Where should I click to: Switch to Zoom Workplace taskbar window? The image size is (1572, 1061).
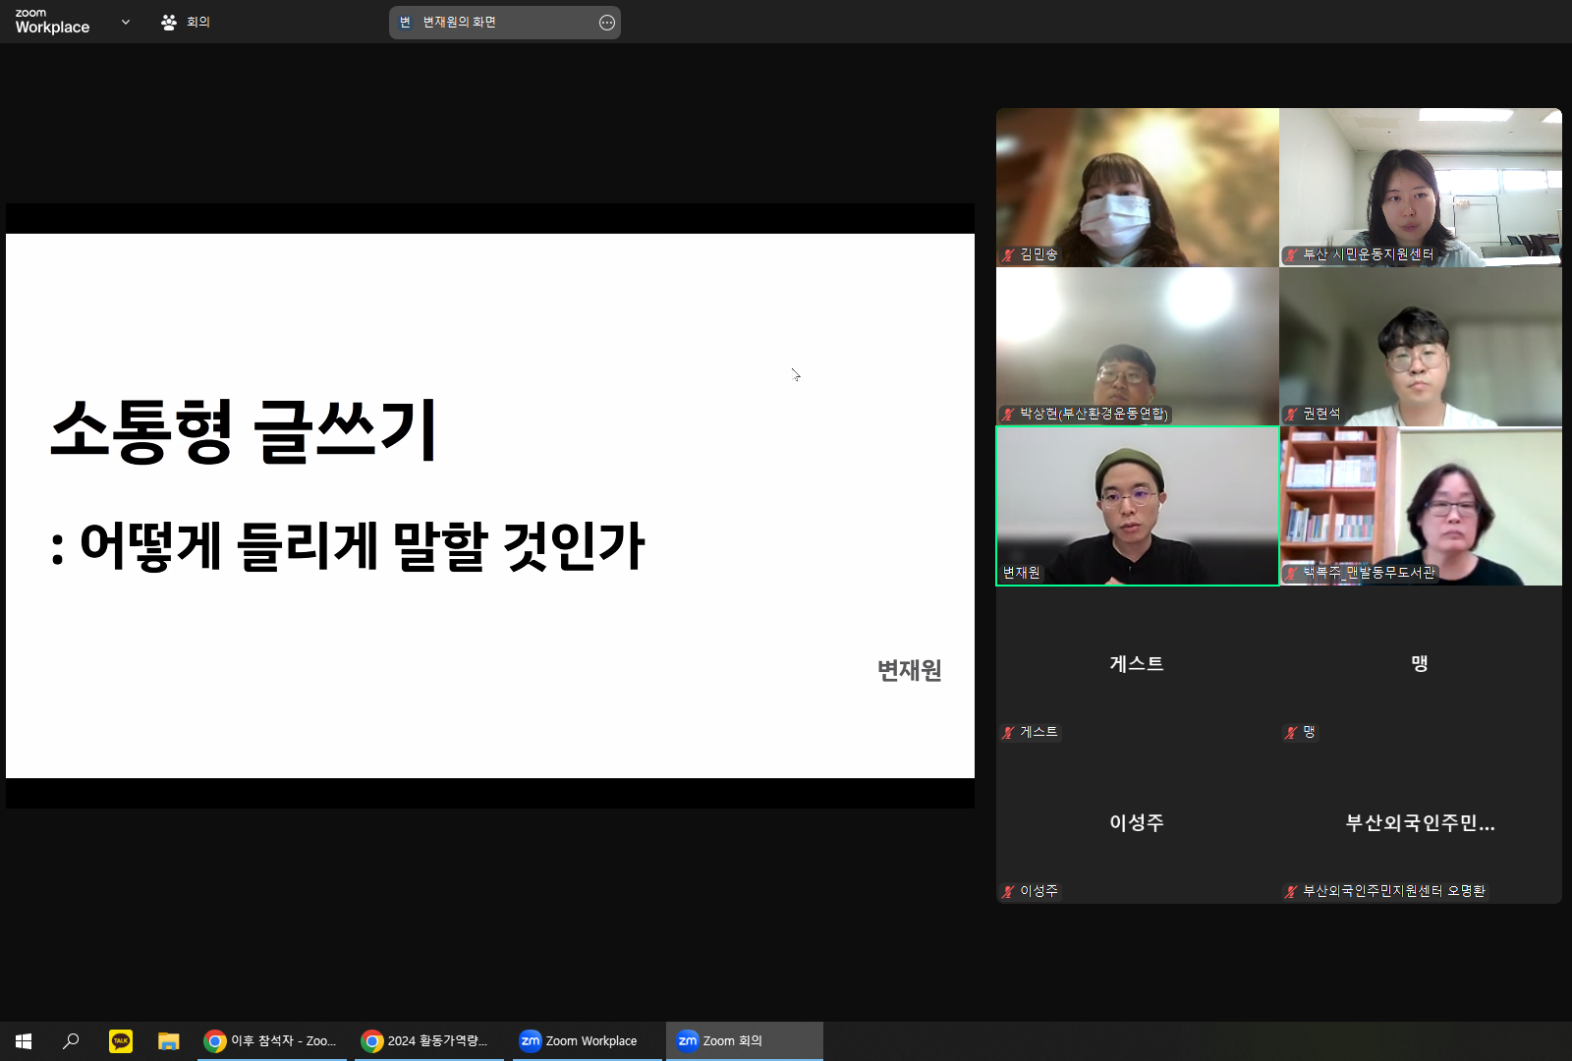(587, 1040)
